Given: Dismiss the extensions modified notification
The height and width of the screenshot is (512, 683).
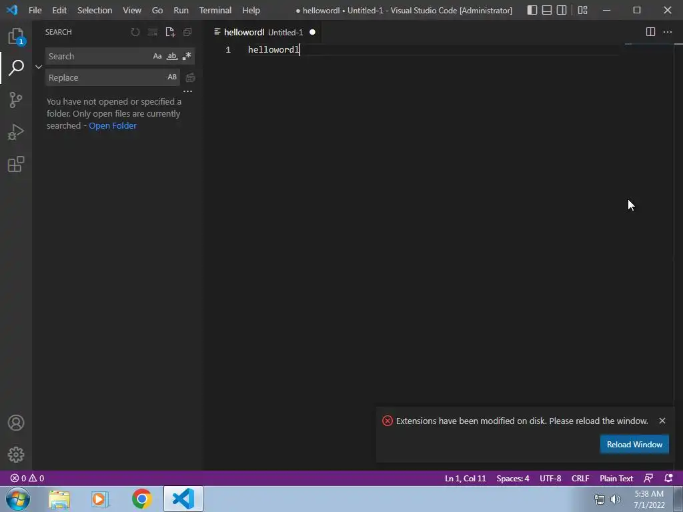Looking at the screenshot, I should pos(662,421).
